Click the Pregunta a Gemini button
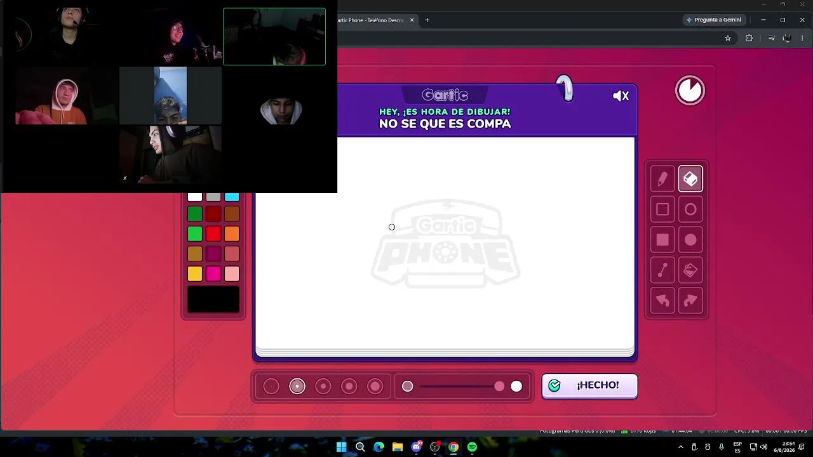 713,20
